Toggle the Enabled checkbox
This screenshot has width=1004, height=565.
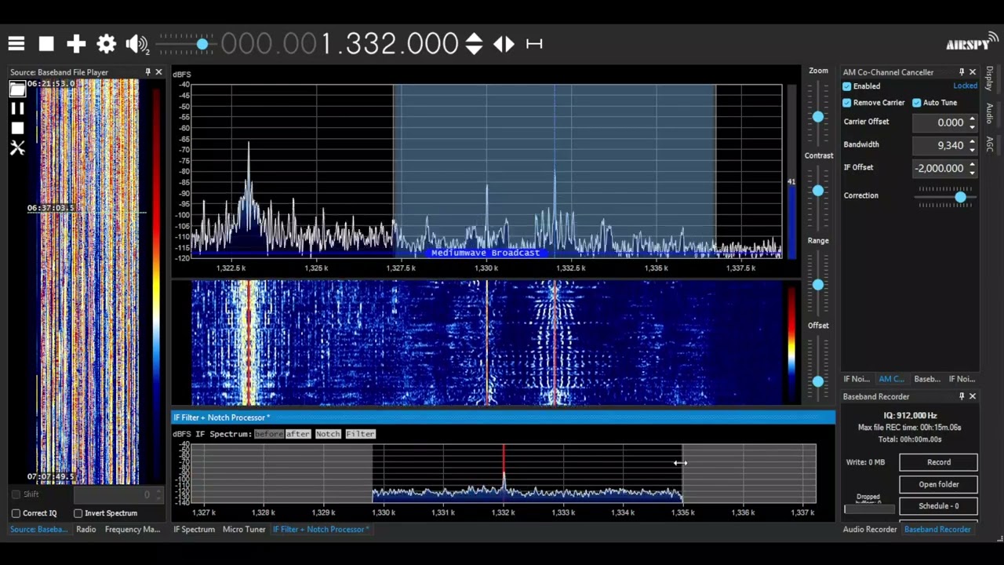(x=847, y=86)
